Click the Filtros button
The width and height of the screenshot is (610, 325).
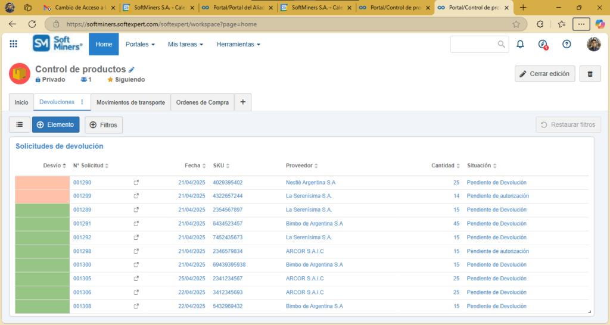tap(104, 125)
